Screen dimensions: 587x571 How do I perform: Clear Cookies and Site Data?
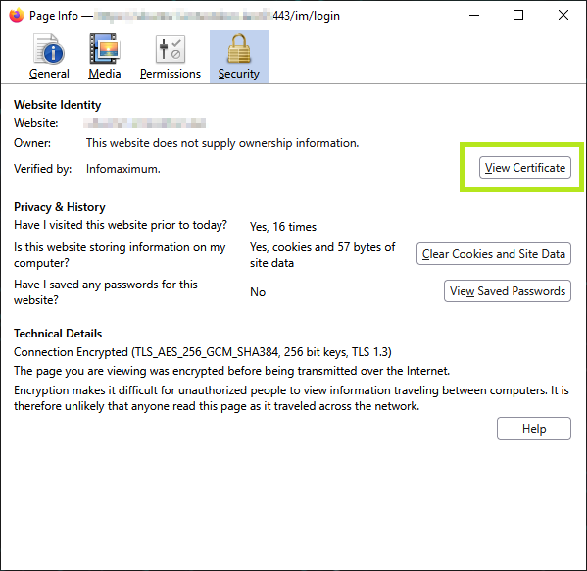[493, 254]
